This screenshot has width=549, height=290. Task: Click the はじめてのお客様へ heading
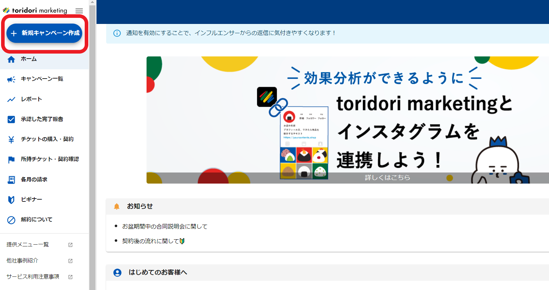click(158, 272)
